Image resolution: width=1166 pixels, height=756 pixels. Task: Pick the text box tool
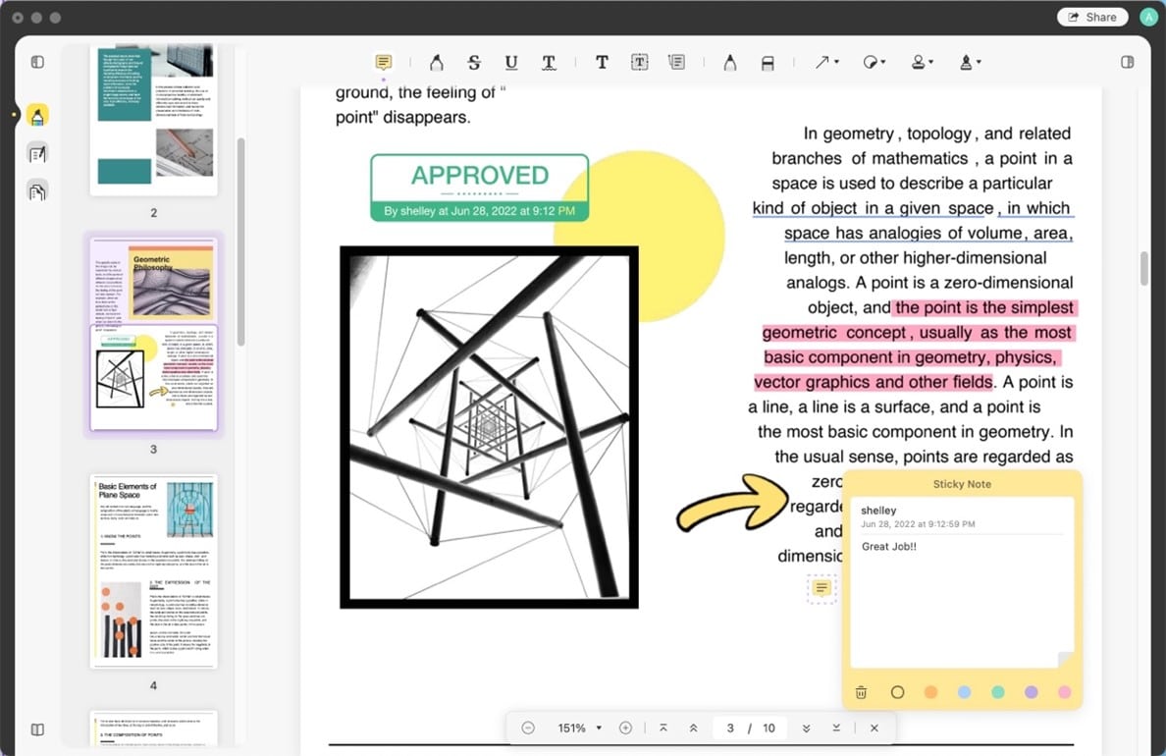pyautogui.click(x=639, y=62)
